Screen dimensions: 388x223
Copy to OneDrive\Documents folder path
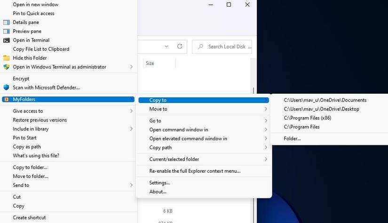pyautogui.click(x=325, y=100)
